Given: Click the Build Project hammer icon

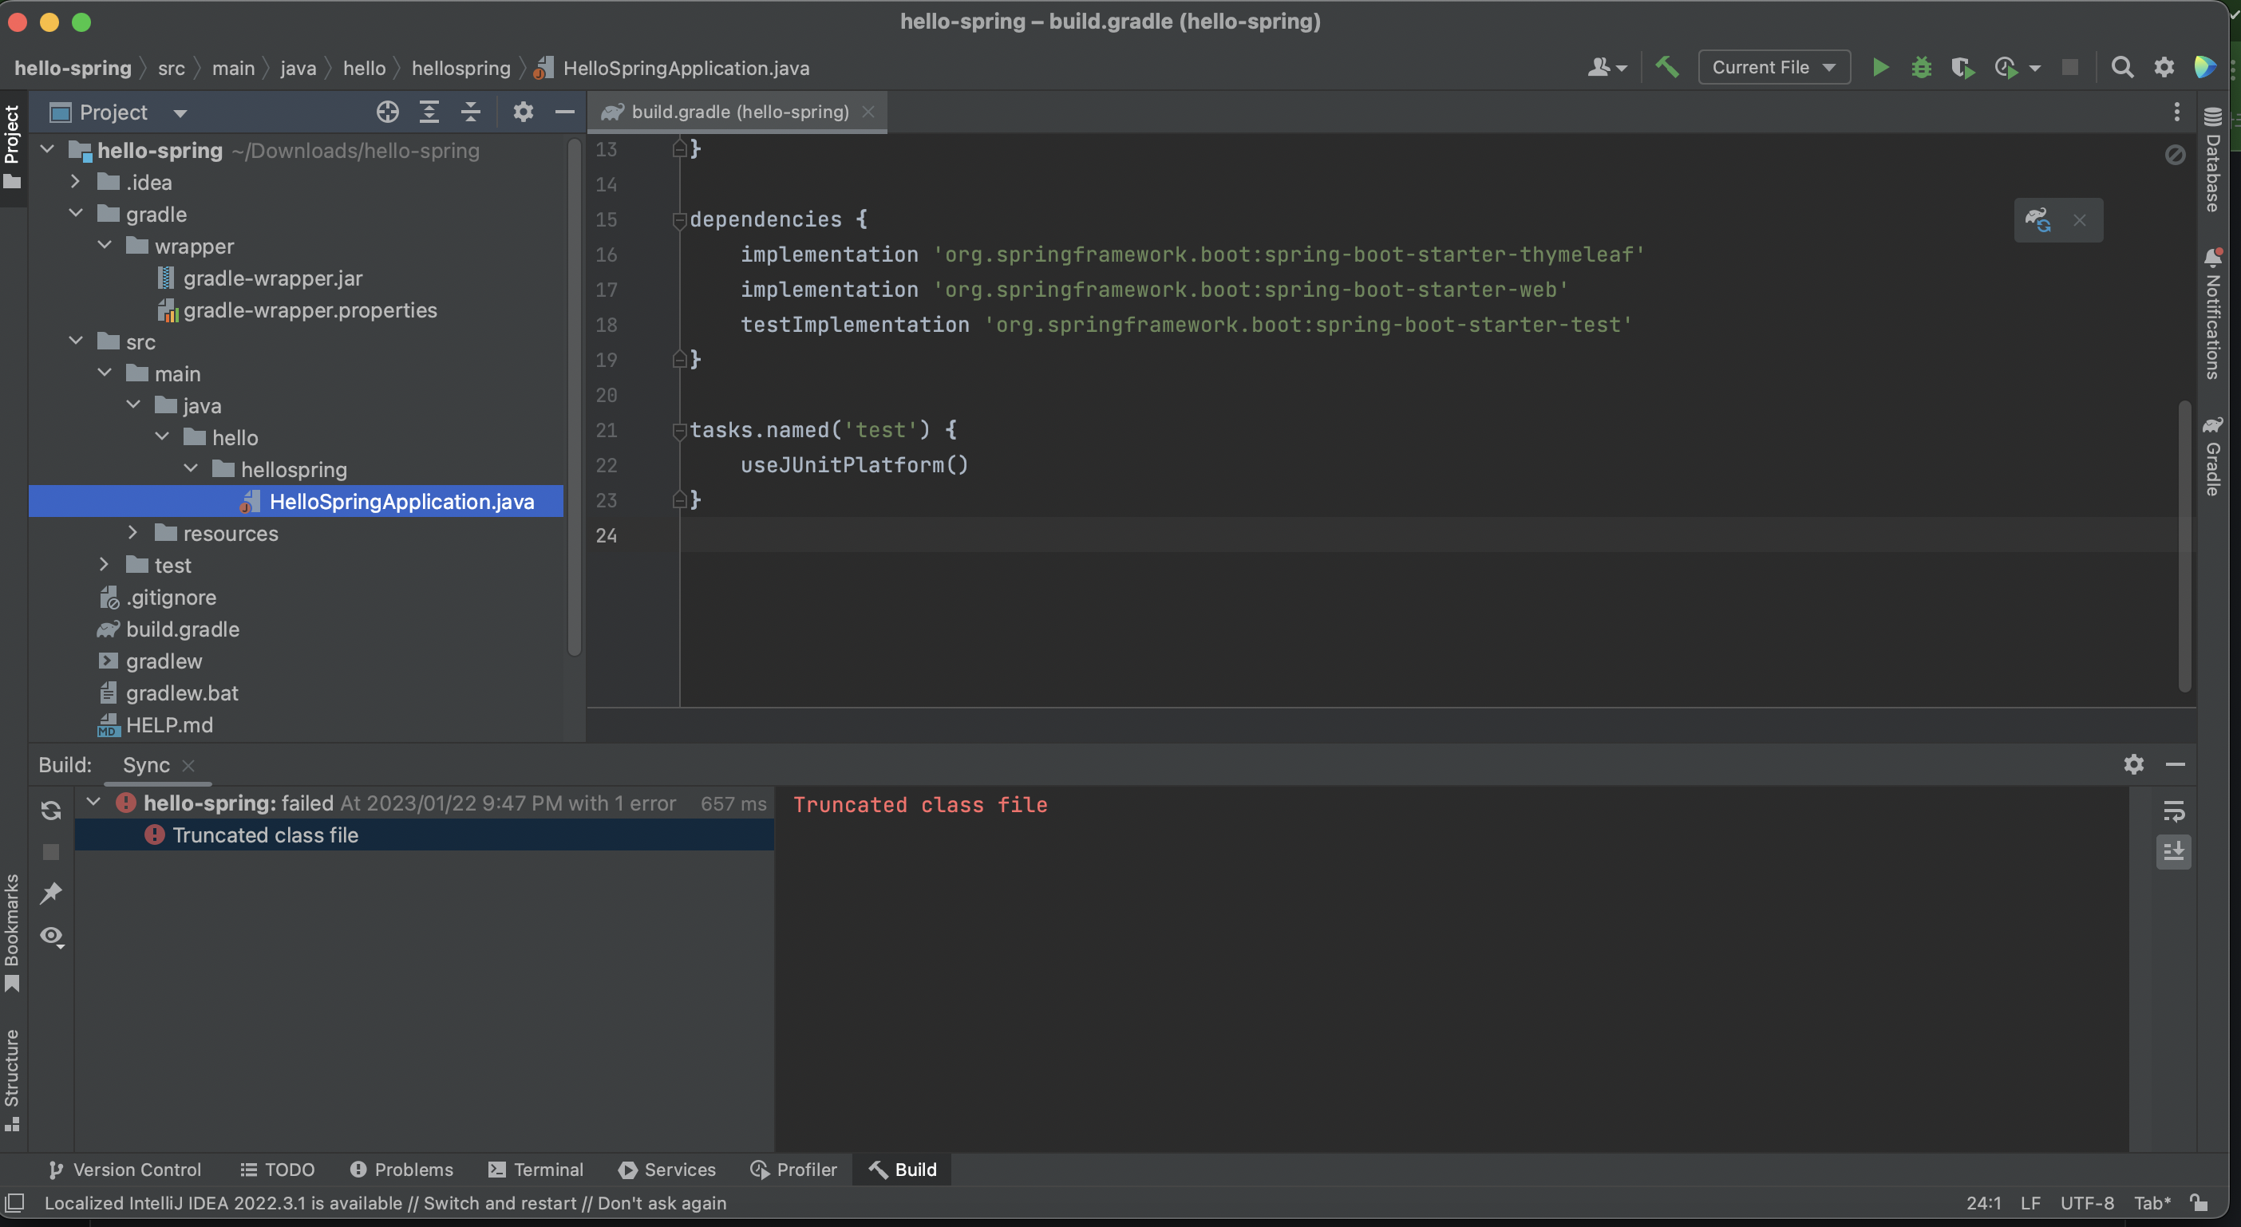Looking at the screenshot, I should (x=1667, y=67).
